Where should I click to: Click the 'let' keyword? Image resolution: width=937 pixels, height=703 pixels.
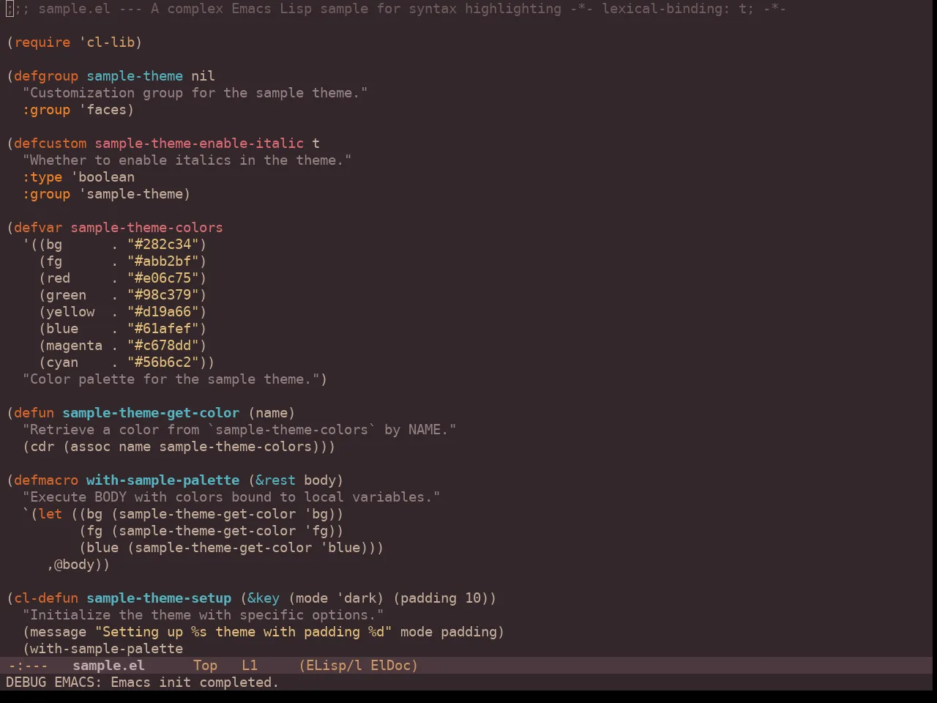(51, 514)
